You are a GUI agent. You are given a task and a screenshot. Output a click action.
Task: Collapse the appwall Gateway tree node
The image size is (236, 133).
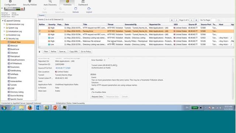click(3, 21)
